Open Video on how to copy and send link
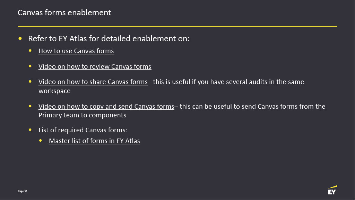Viewport: 355px width, 200px height. tap(106, 106)
